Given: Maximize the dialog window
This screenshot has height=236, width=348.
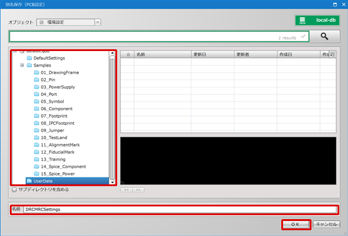Looking at the screenshot, I should click(x=335, y=5).
